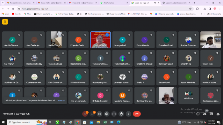This screenshot has height=125, width=223.
Task: Open chat with everyone icon
Action: coord(211,114)
